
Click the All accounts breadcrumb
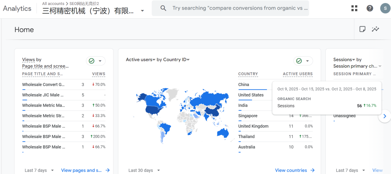coord(53,3)
